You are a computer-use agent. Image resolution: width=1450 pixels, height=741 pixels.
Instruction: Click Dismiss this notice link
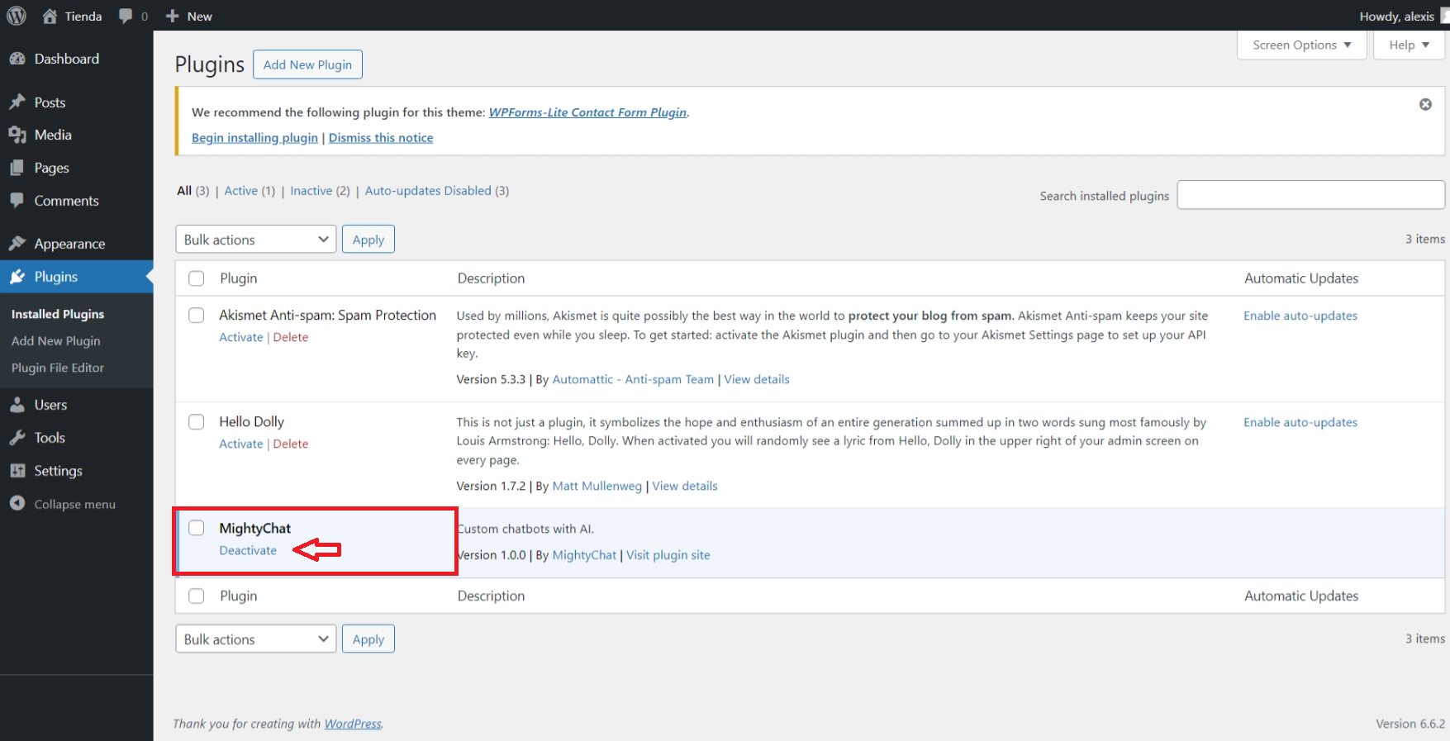[381, 138]
